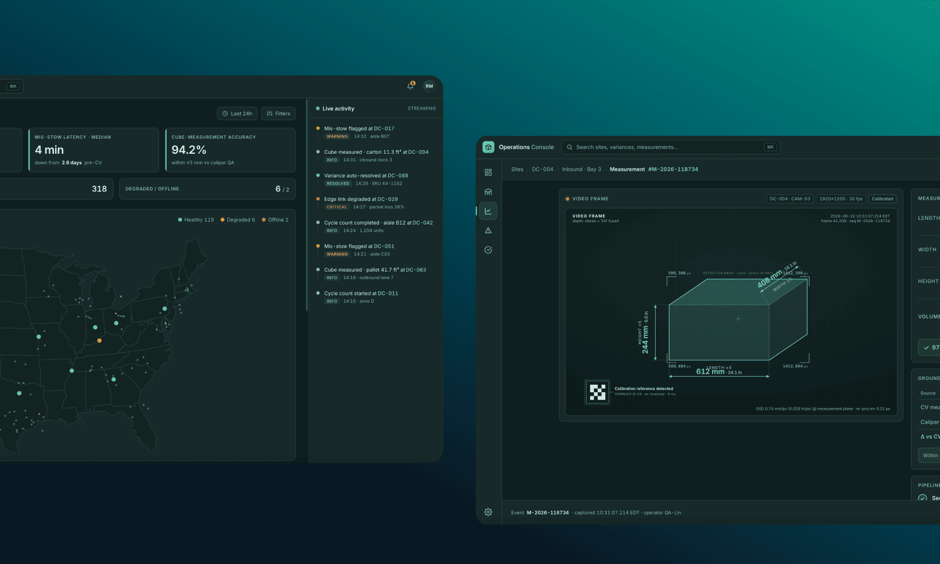The width and height of the screenshot is (940, 564).
Task: Click measurement ID #M-2026-118734 breadcrumb
Action: [673, 169]
